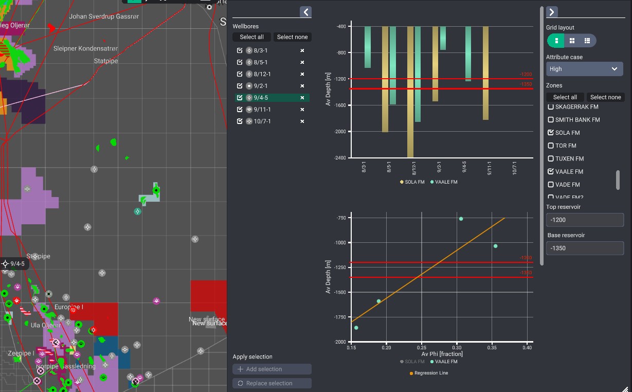Click the X icon beside wellbore 10/7-1
Viewport: 632px width, 392px height.
(302, 121)
